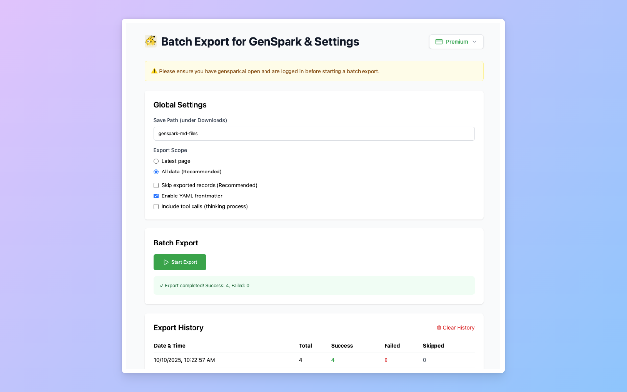The image size is (627, 392).
Task: Select the All data (Recommended) radio button
Action: (x=156, y=172)
